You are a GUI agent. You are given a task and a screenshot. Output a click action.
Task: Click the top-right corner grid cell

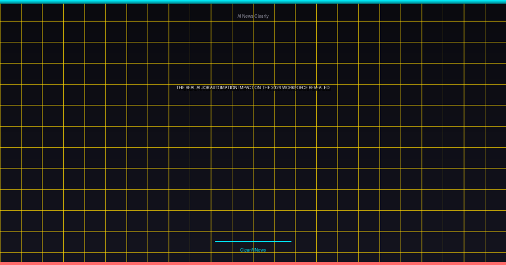point(495,12)
